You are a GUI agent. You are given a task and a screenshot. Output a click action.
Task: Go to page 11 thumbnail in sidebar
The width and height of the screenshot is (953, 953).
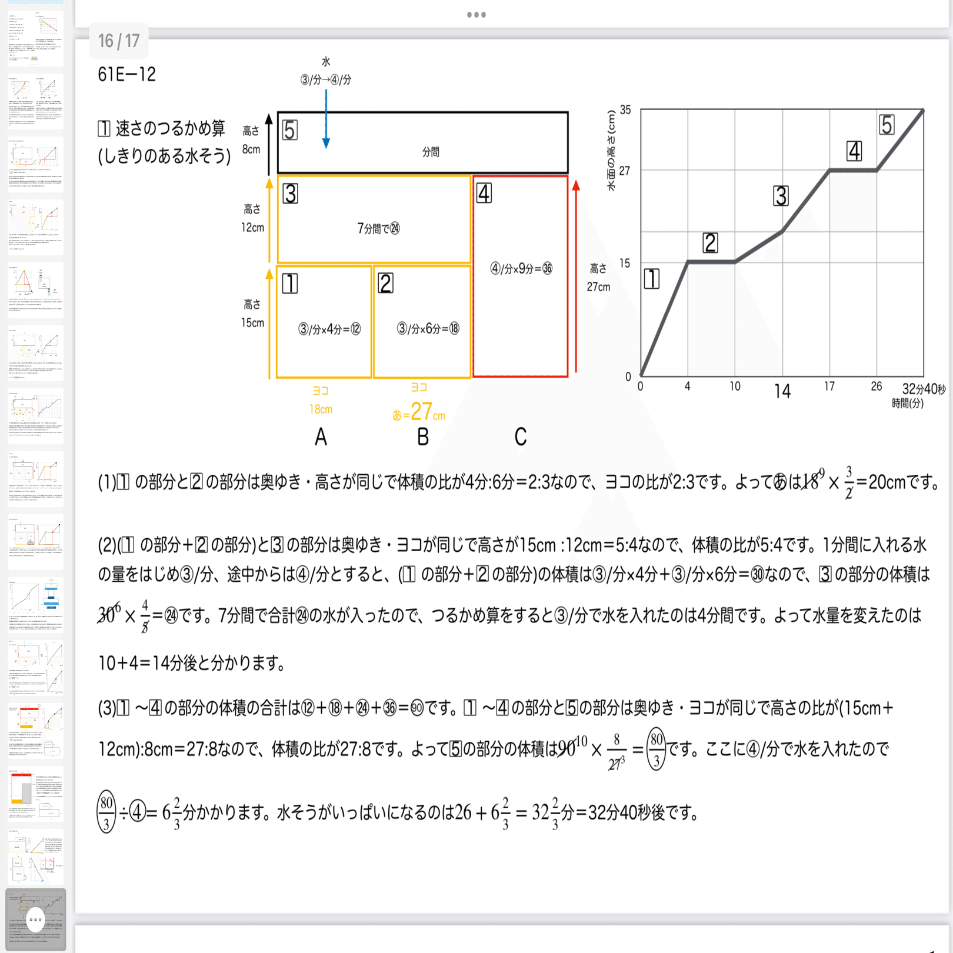[35, 605]
